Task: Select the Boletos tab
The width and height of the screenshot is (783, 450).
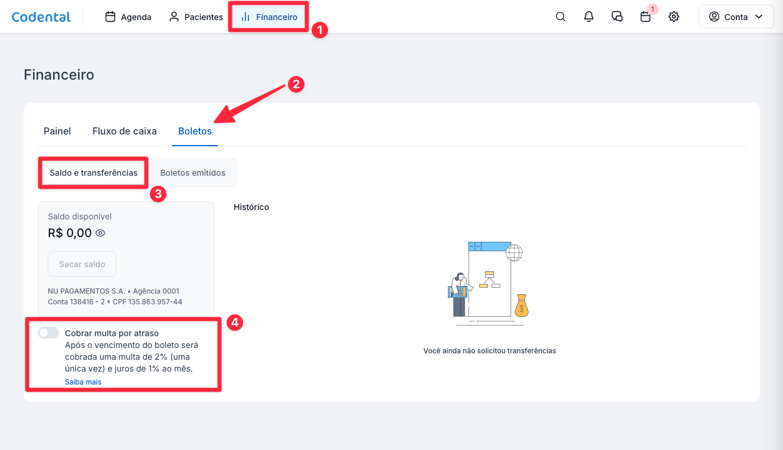Action: (195, 131)
